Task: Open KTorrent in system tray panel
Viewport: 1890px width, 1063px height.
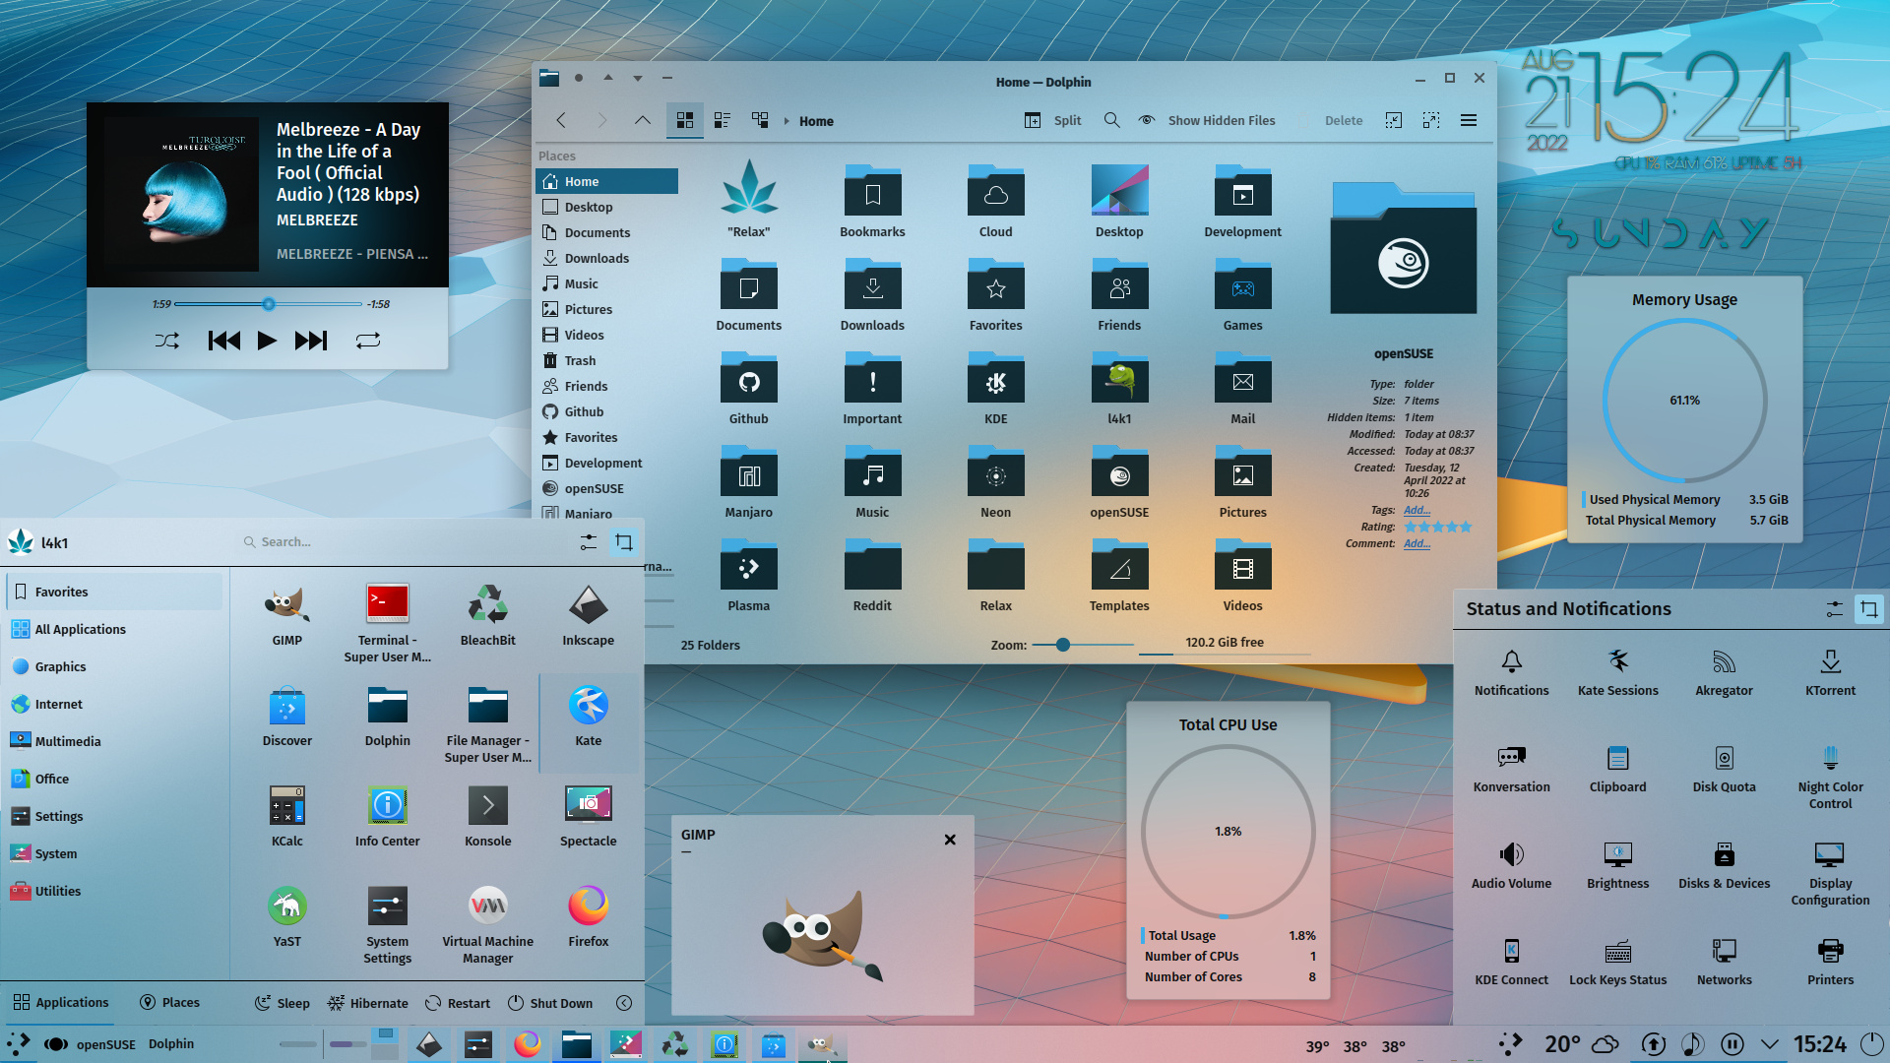Action: click(x=1831, y=672)
